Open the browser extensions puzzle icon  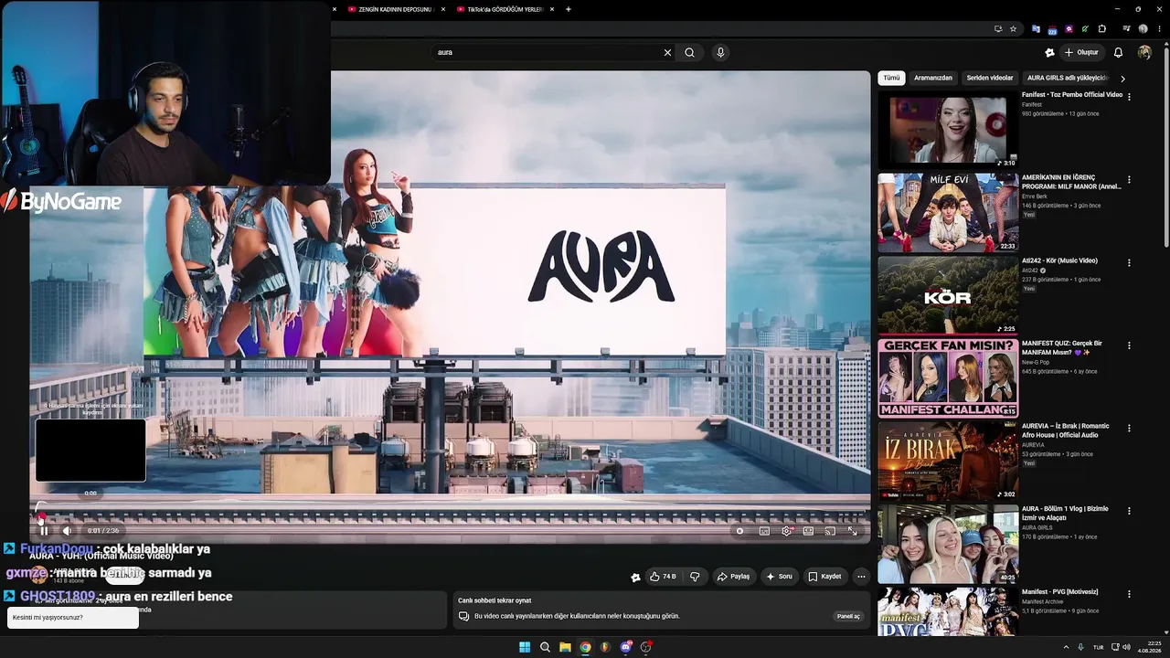point(1102,28)
